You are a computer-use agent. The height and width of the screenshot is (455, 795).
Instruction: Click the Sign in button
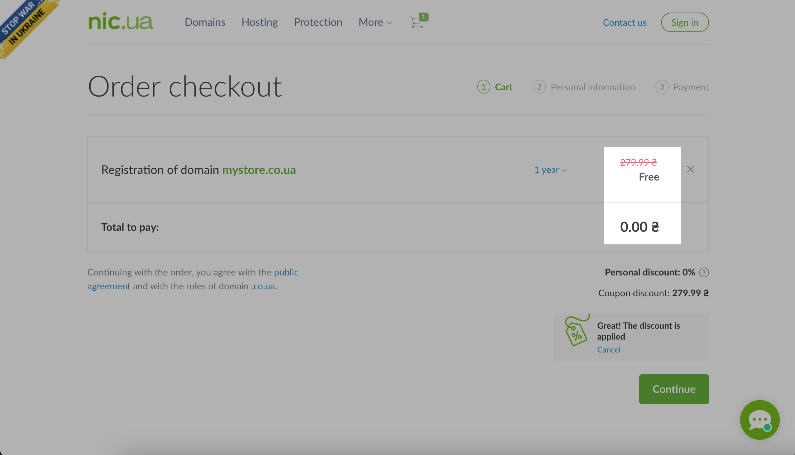pyautogui.click(x=685, y=22)
